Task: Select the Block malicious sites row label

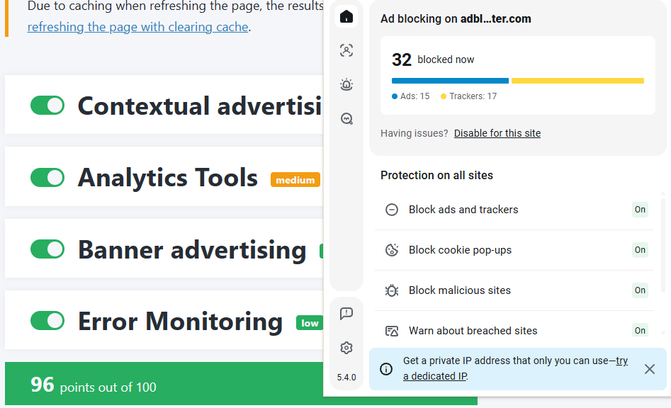Action: (460, 290)
